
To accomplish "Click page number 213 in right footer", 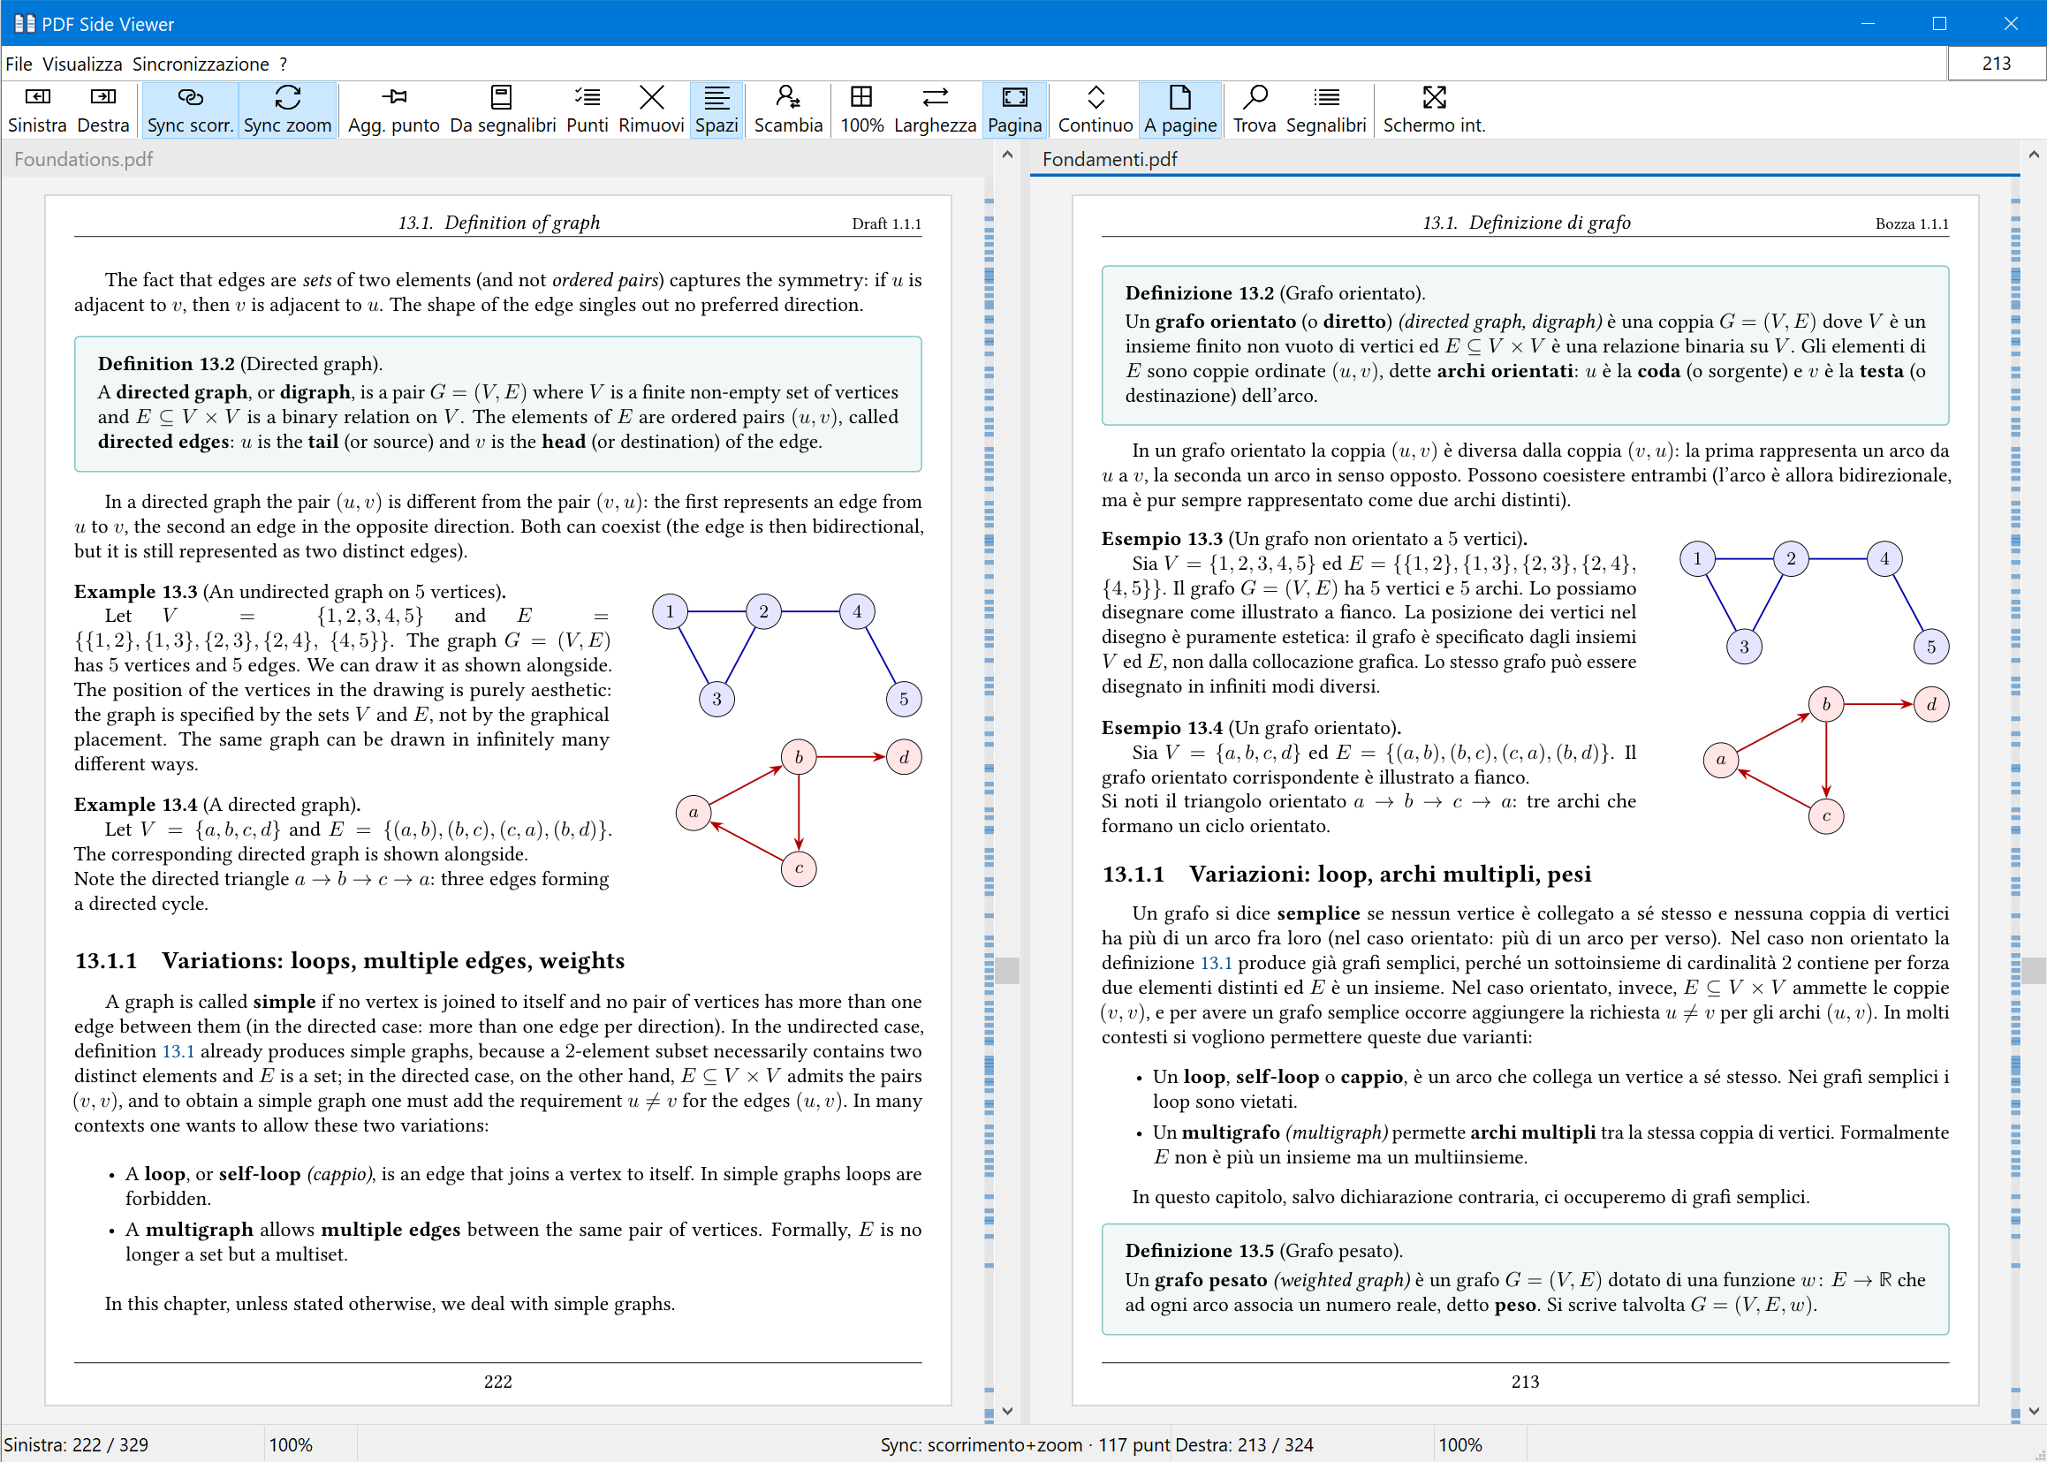I will pyautogui.click(x=1525, y=1382).
